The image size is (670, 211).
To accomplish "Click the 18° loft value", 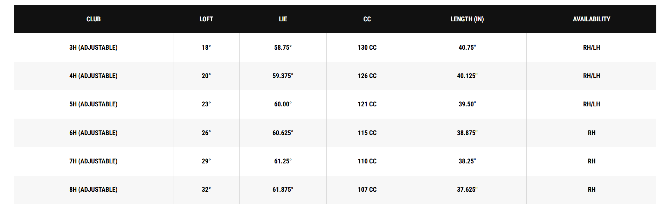I will click(x=206, y=48).
